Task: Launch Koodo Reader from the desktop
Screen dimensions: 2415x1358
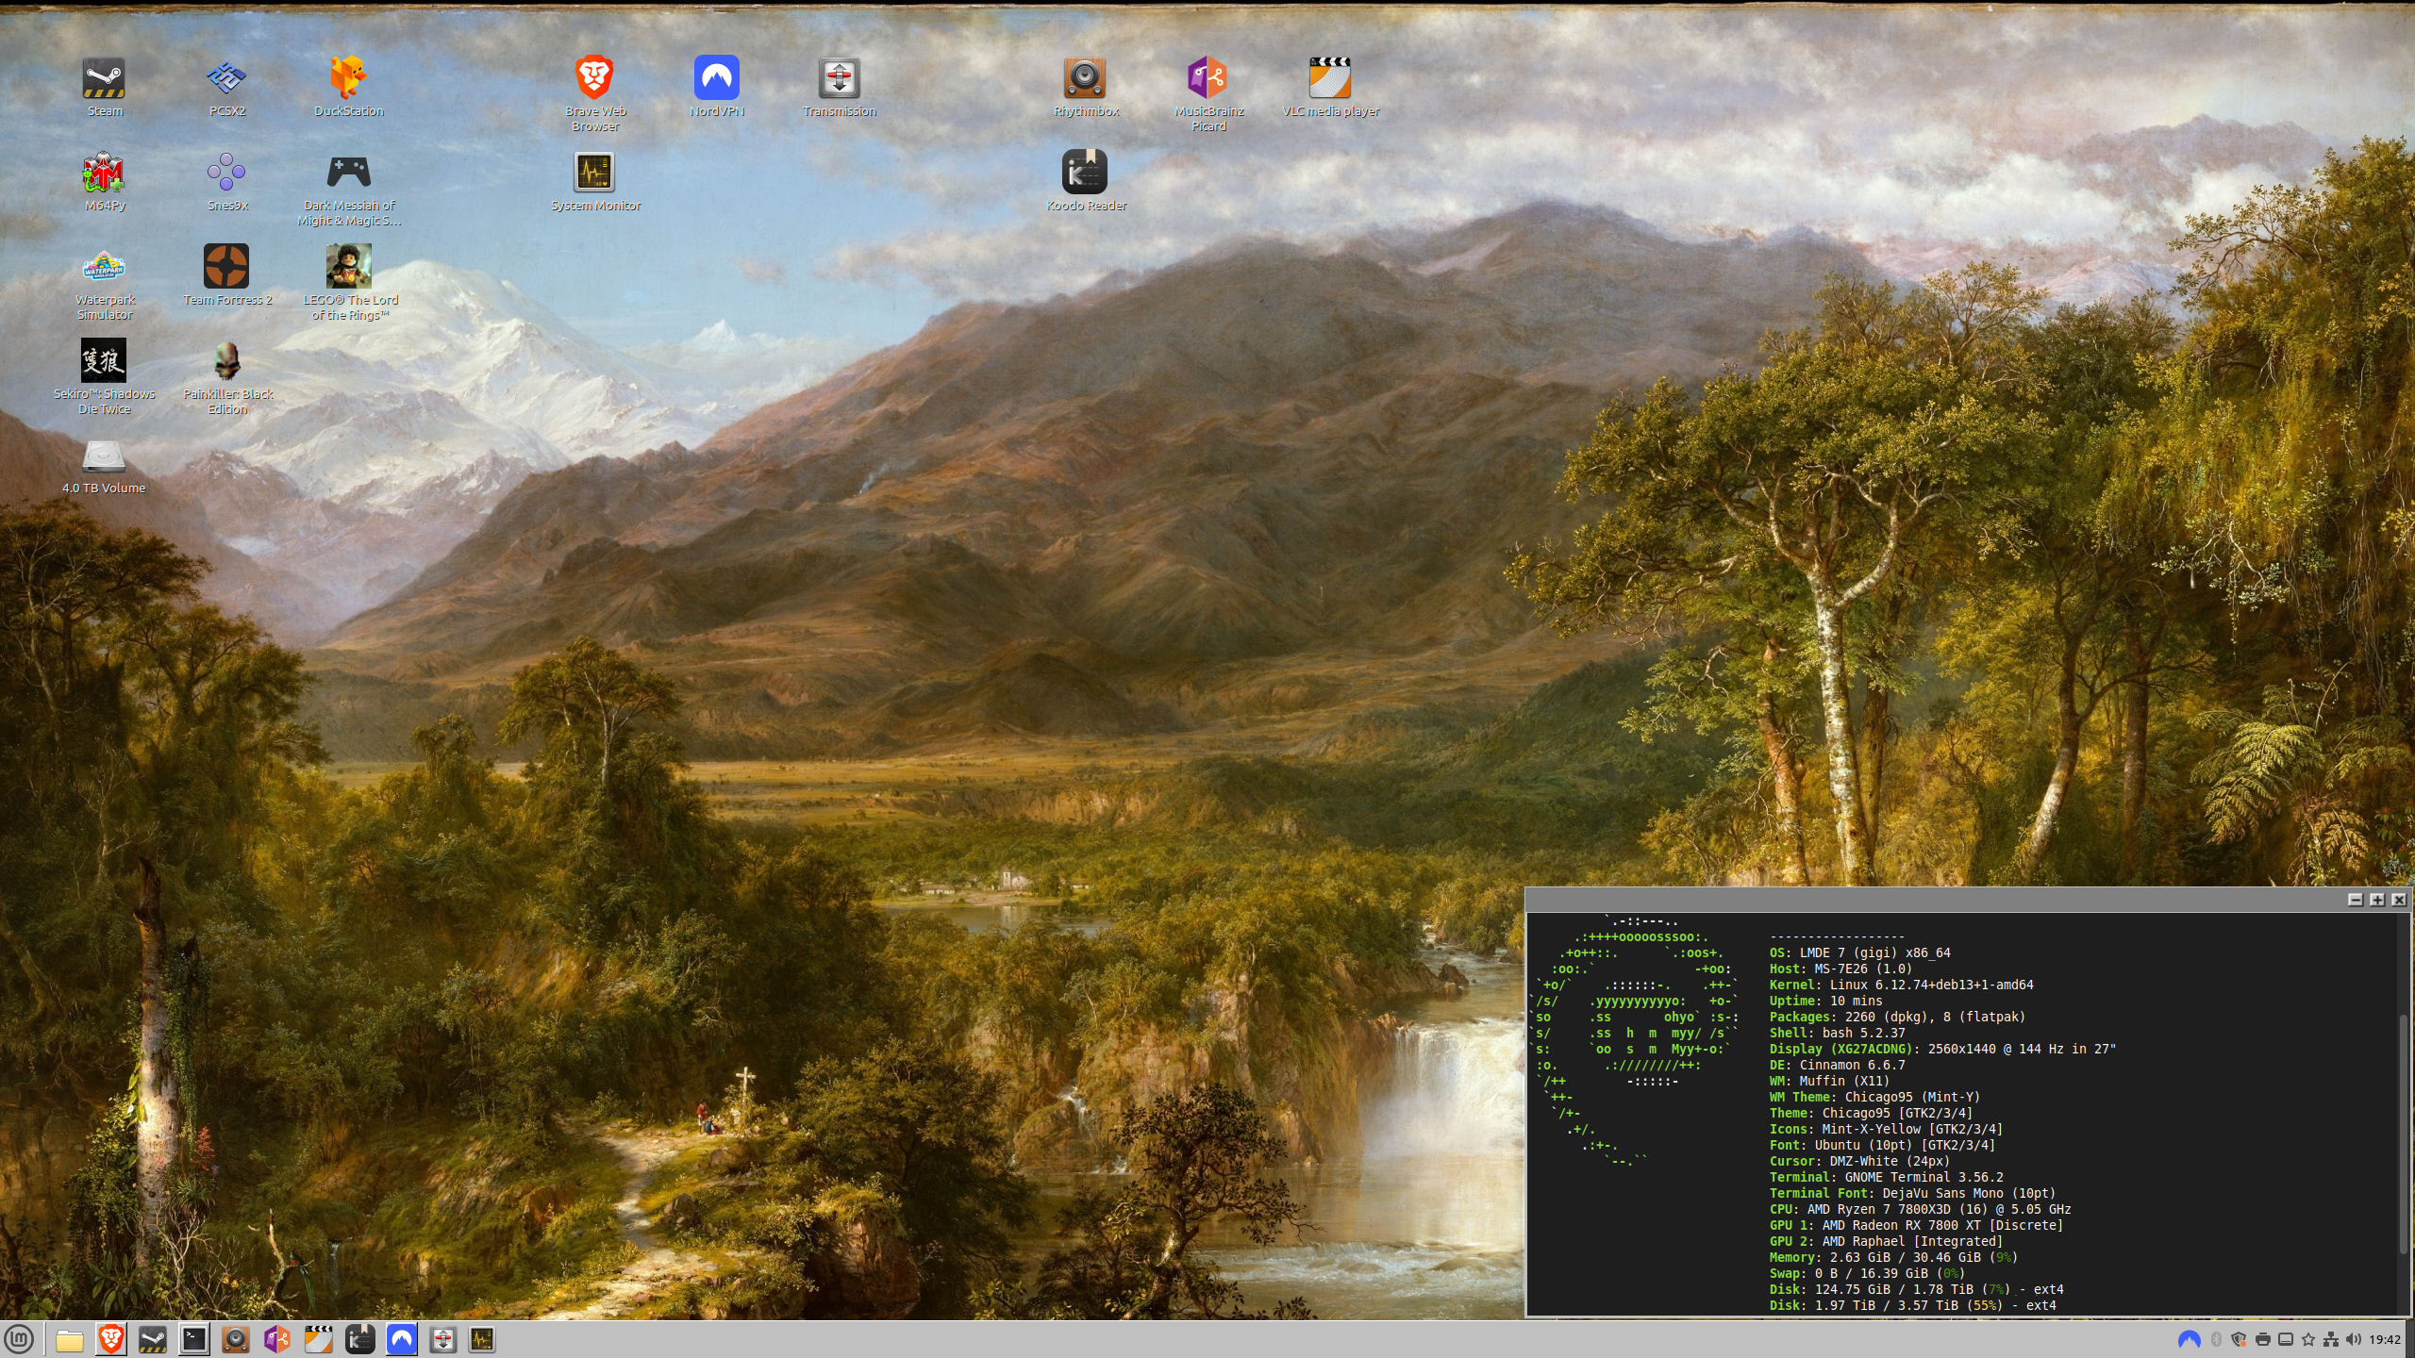Action: [x=1085, y=174]
